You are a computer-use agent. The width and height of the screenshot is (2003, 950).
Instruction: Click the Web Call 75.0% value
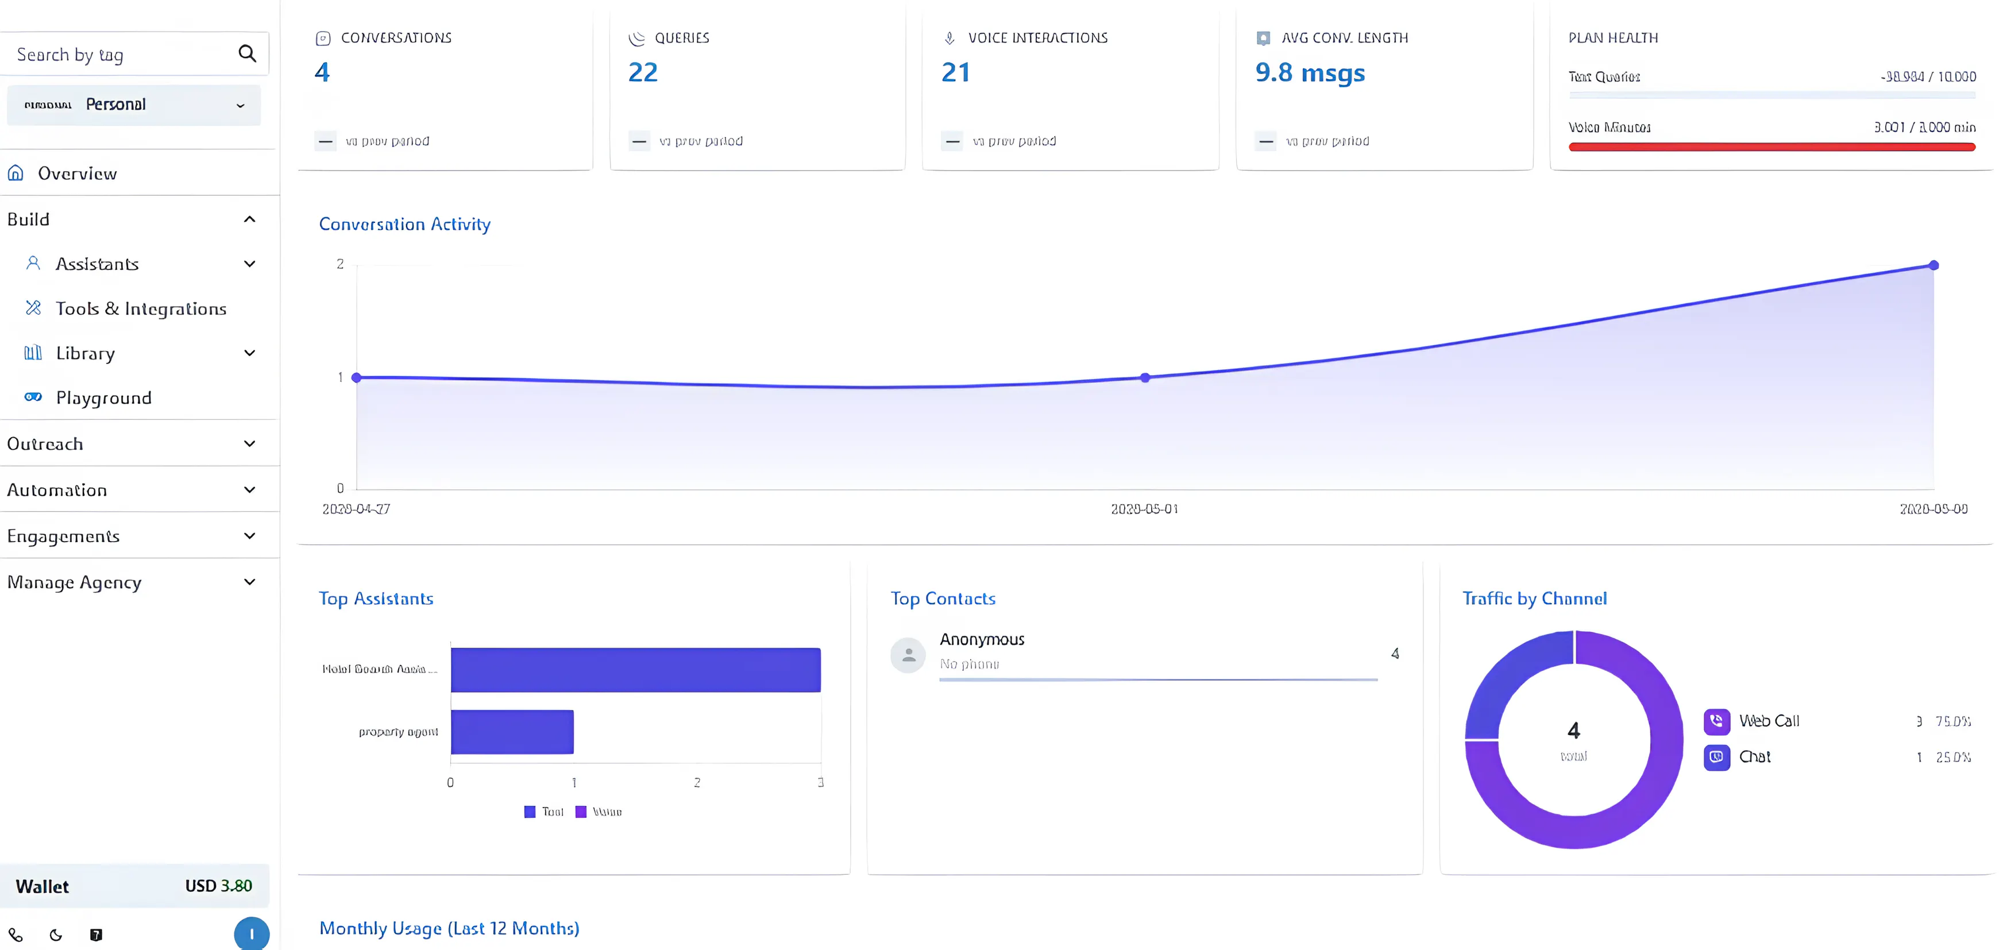[x=1953, y=721]
